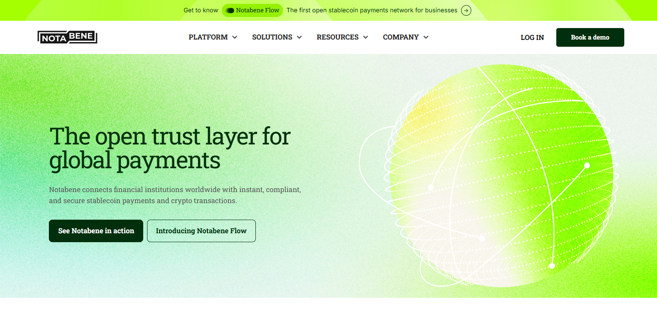Image resolution: width=657 pixels, height=311 pixels.
Task: Click the Log In link
Action: [x=532, y=37]
